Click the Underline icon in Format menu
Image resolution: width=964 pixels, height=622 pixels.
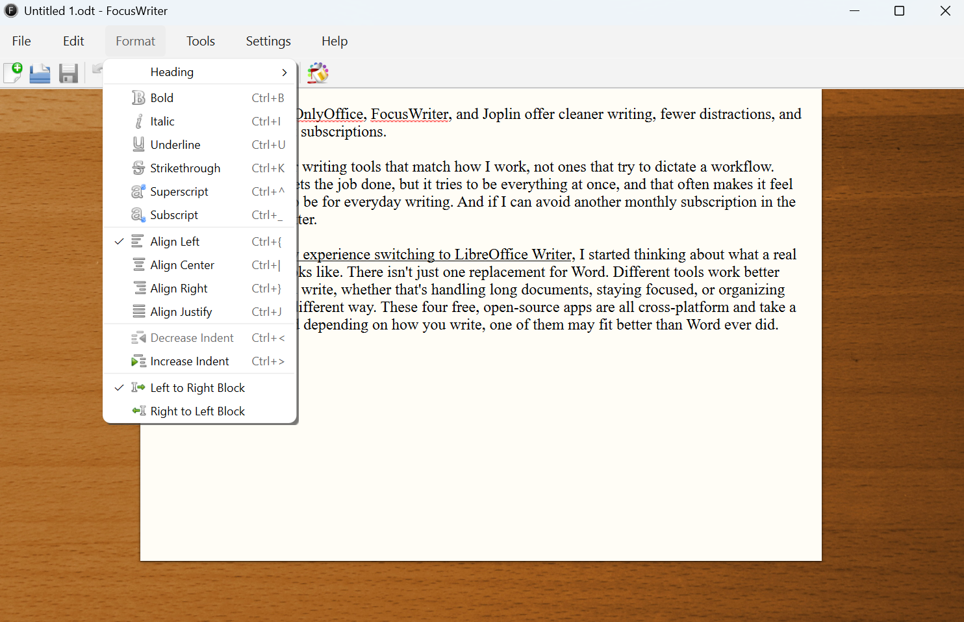click(x=138, y=144)
